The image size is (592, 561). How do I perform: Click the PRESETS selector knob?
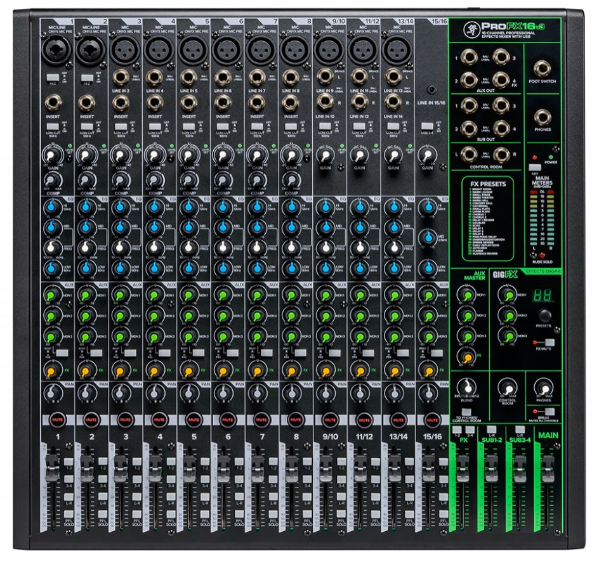tap(544, 316)
